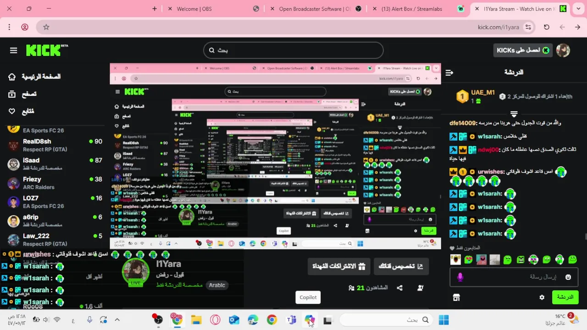Click the browser reload button
The height and width of the screenshot is (330, 587).
pyautogui.click(x=547, y=27)
